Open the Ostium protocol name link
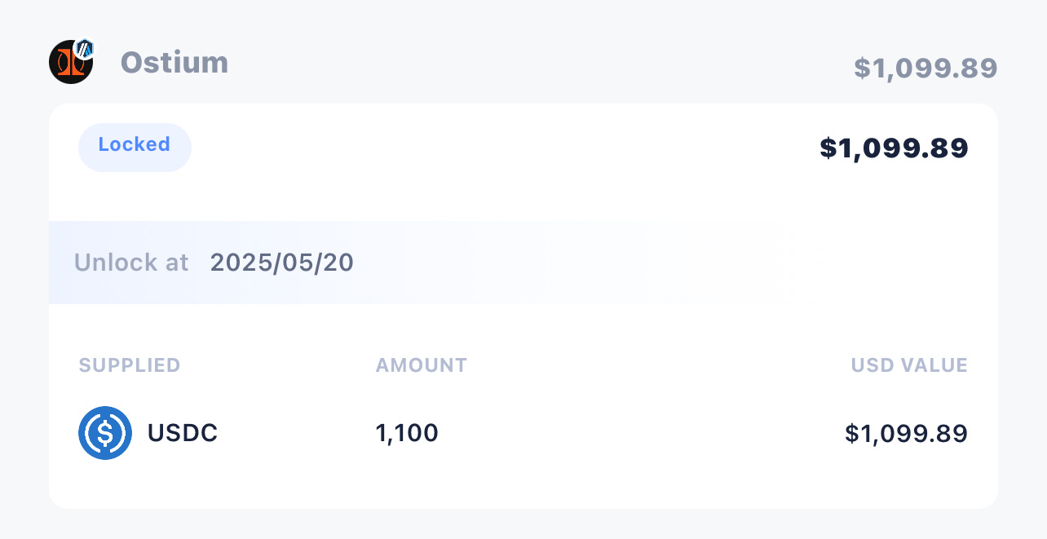Image resolution: width=1047 pixels, height=539 pixels. 174,62
